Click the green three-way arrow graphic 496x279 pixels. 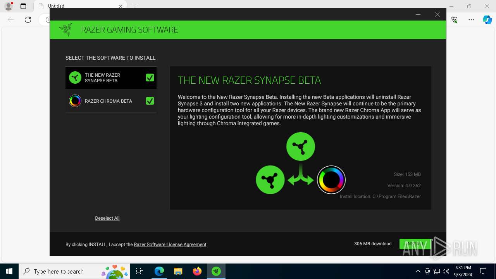301,174
